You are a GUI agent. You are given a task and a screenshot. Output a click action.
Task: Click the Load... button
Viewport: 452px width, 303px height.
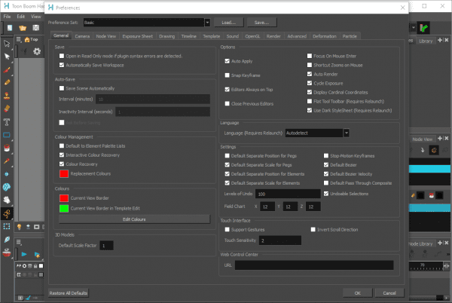[228, 23]
